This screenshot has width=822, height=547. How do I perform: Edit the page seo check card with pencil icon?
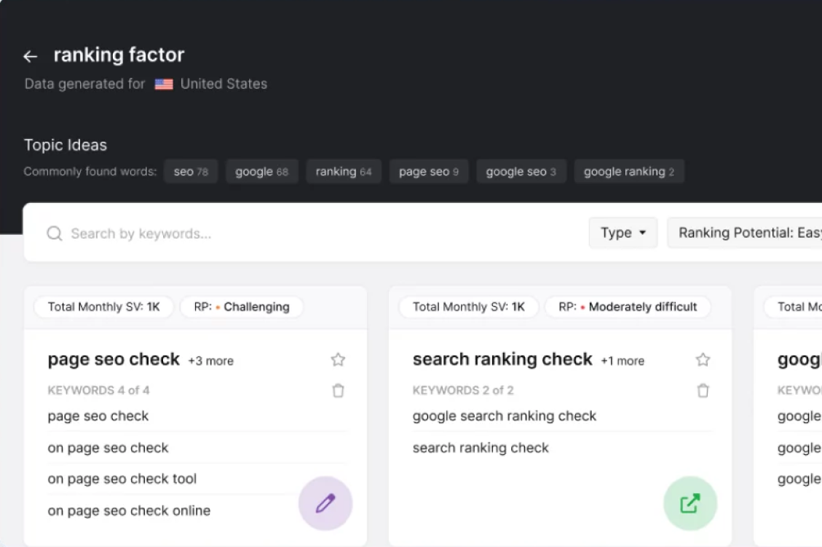tap(325, 503)
